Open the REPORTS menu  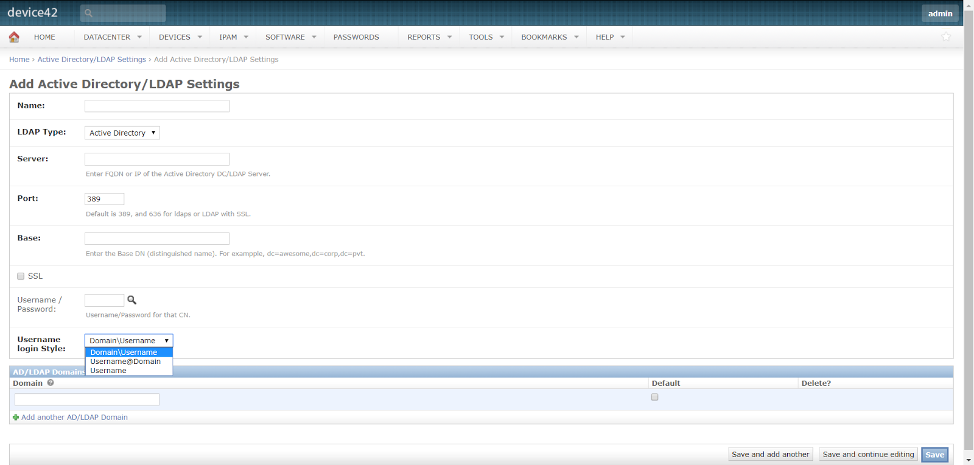pyautogui.click(x=429, y=37)
